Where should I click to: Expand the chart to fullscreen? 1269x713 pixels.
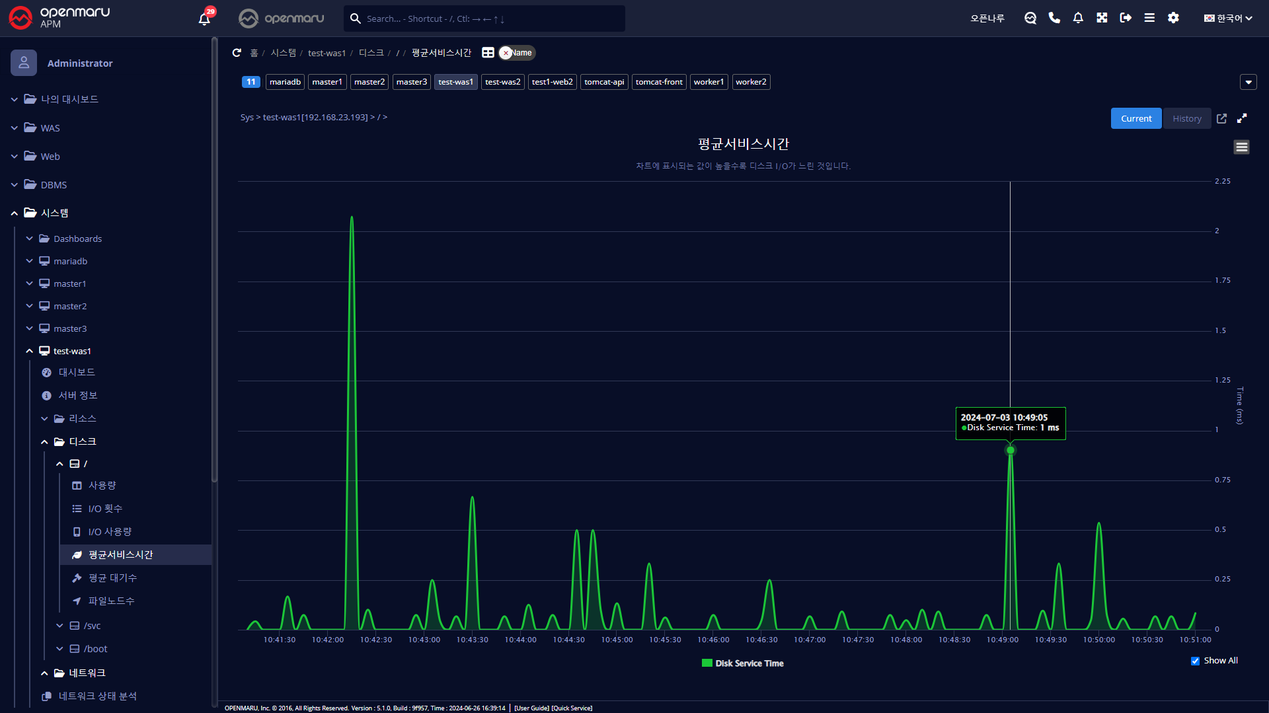click(1242, 119)
